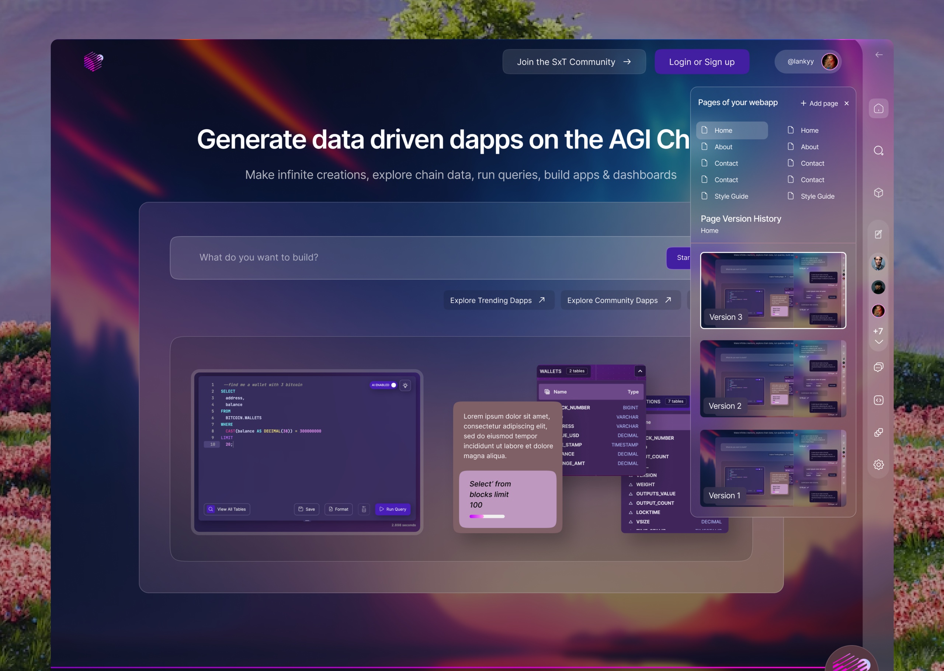The width and height of the screenshot is (944, 671).
Task: Click View All Tables button
Action: point(227,509)
